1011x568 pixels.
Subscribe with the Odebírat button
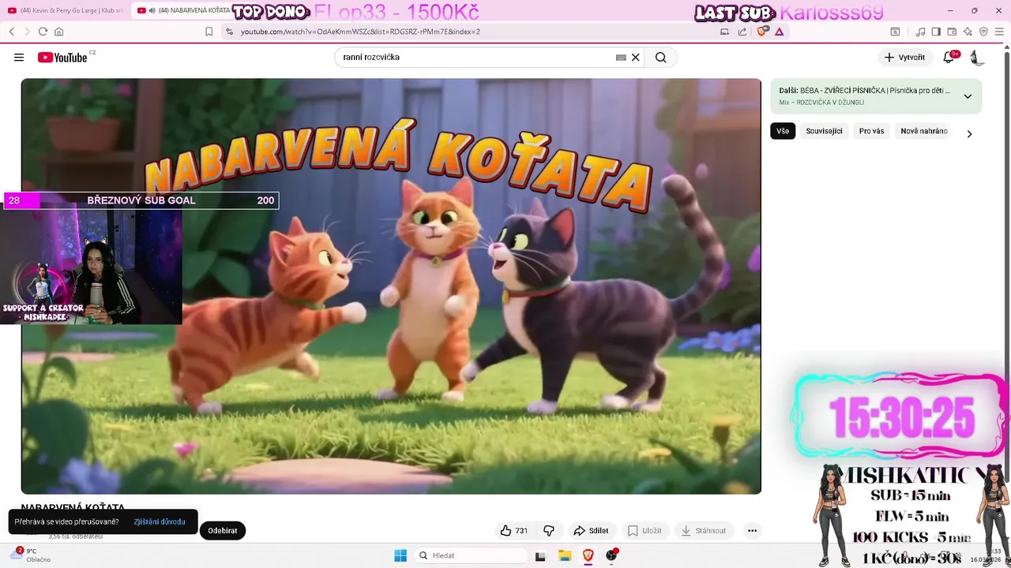[223, 531]
